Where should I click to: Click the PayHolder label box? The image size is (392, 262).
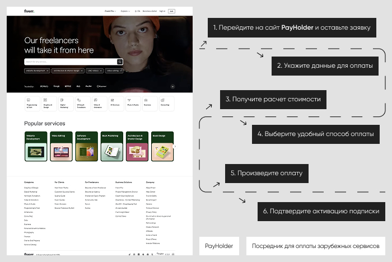219,246
